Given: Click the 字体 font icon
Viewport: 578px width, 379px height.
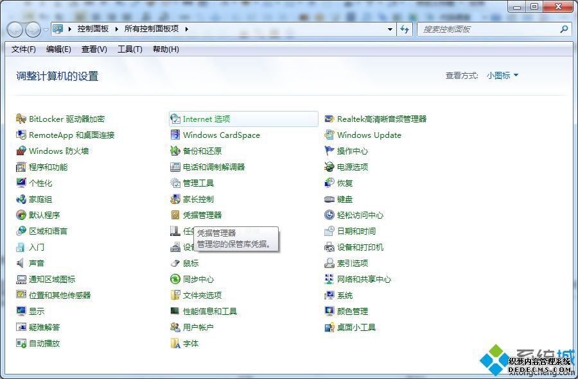Looking at the screenshot, I should [x=175, y=343].
